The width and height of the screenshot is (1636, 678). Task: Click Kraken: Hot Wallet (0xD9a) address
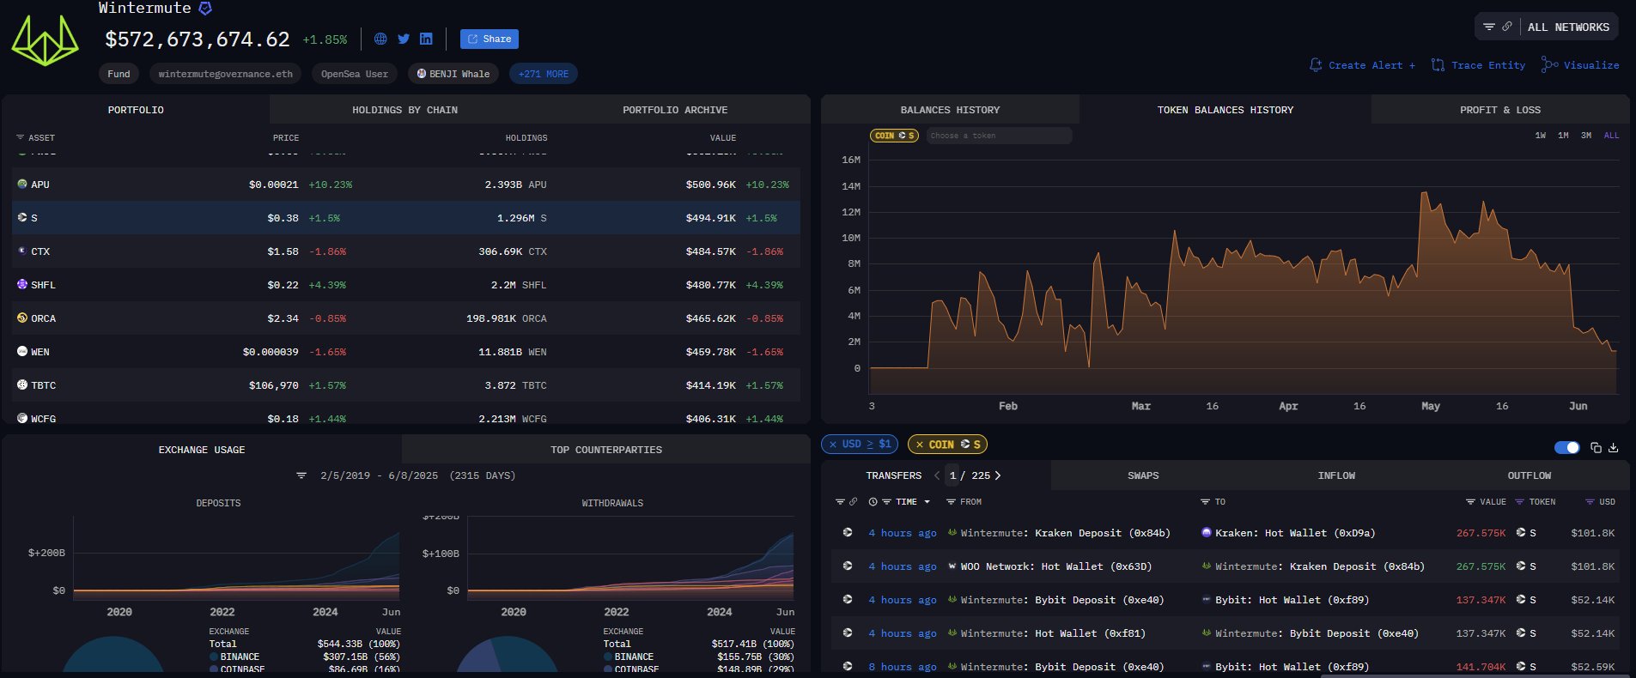(1295, 533)
